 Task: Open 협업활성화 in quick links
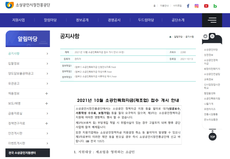click(210, 93)
